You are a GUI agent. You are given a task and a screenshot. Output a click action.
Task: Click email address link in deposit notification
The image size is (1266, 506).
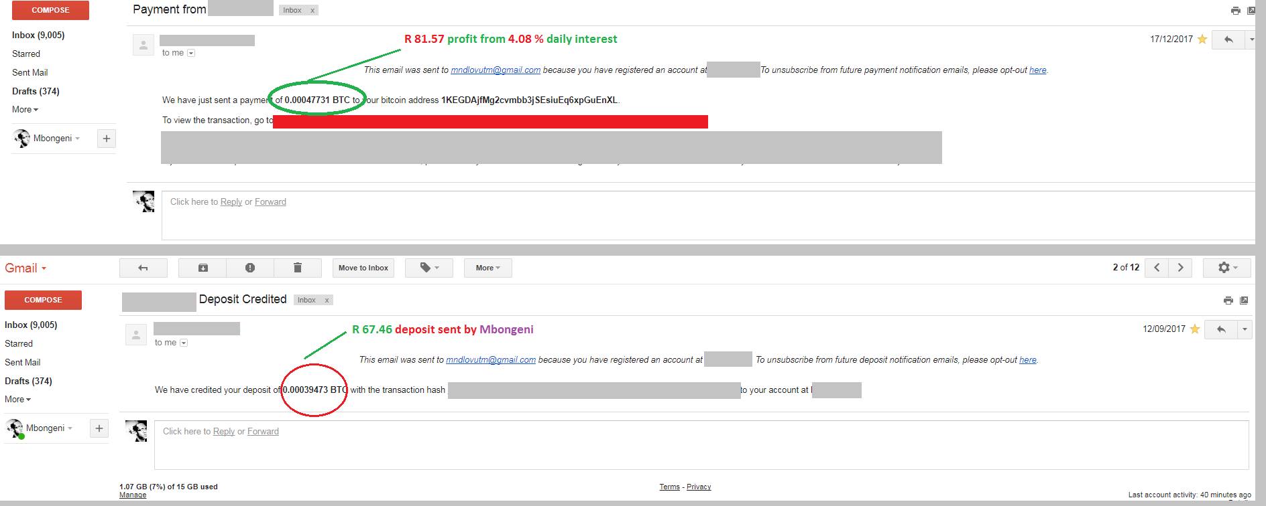point(491,360)
